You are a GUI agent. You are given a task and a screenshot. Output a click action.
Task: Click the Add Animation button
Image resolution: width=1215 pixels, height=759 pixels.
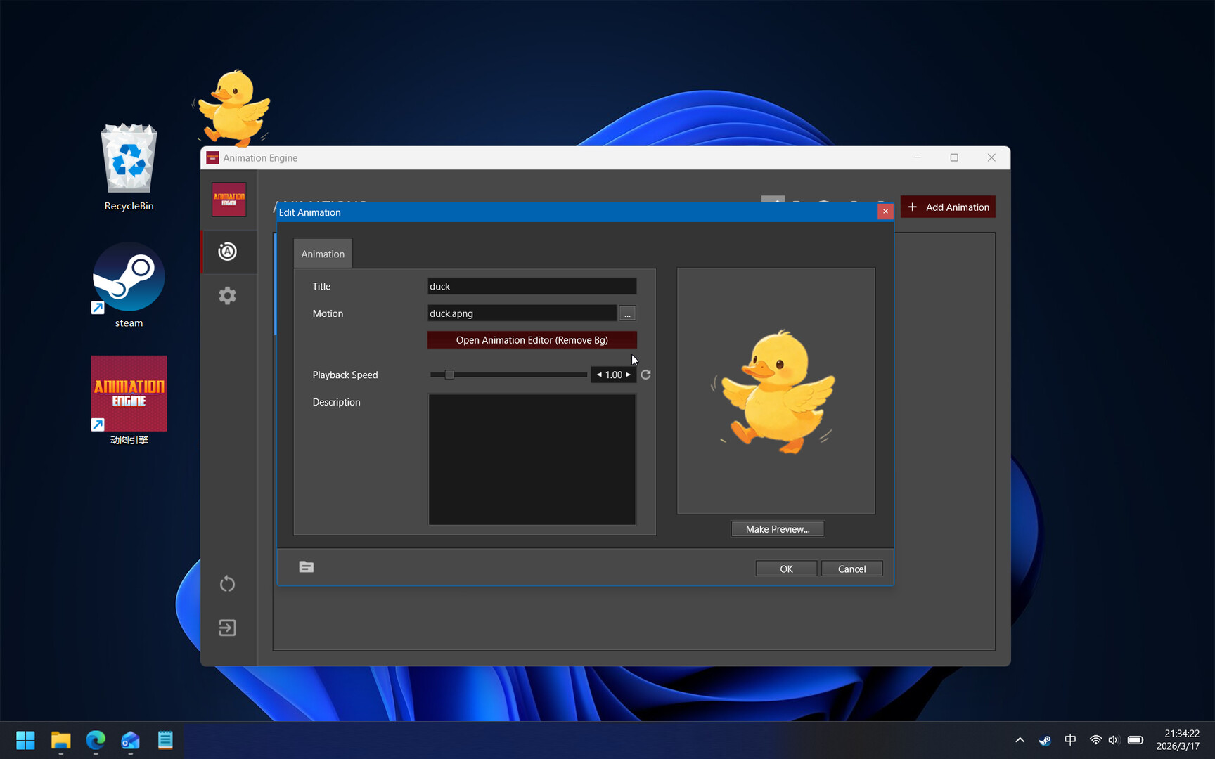coord(948,207)
